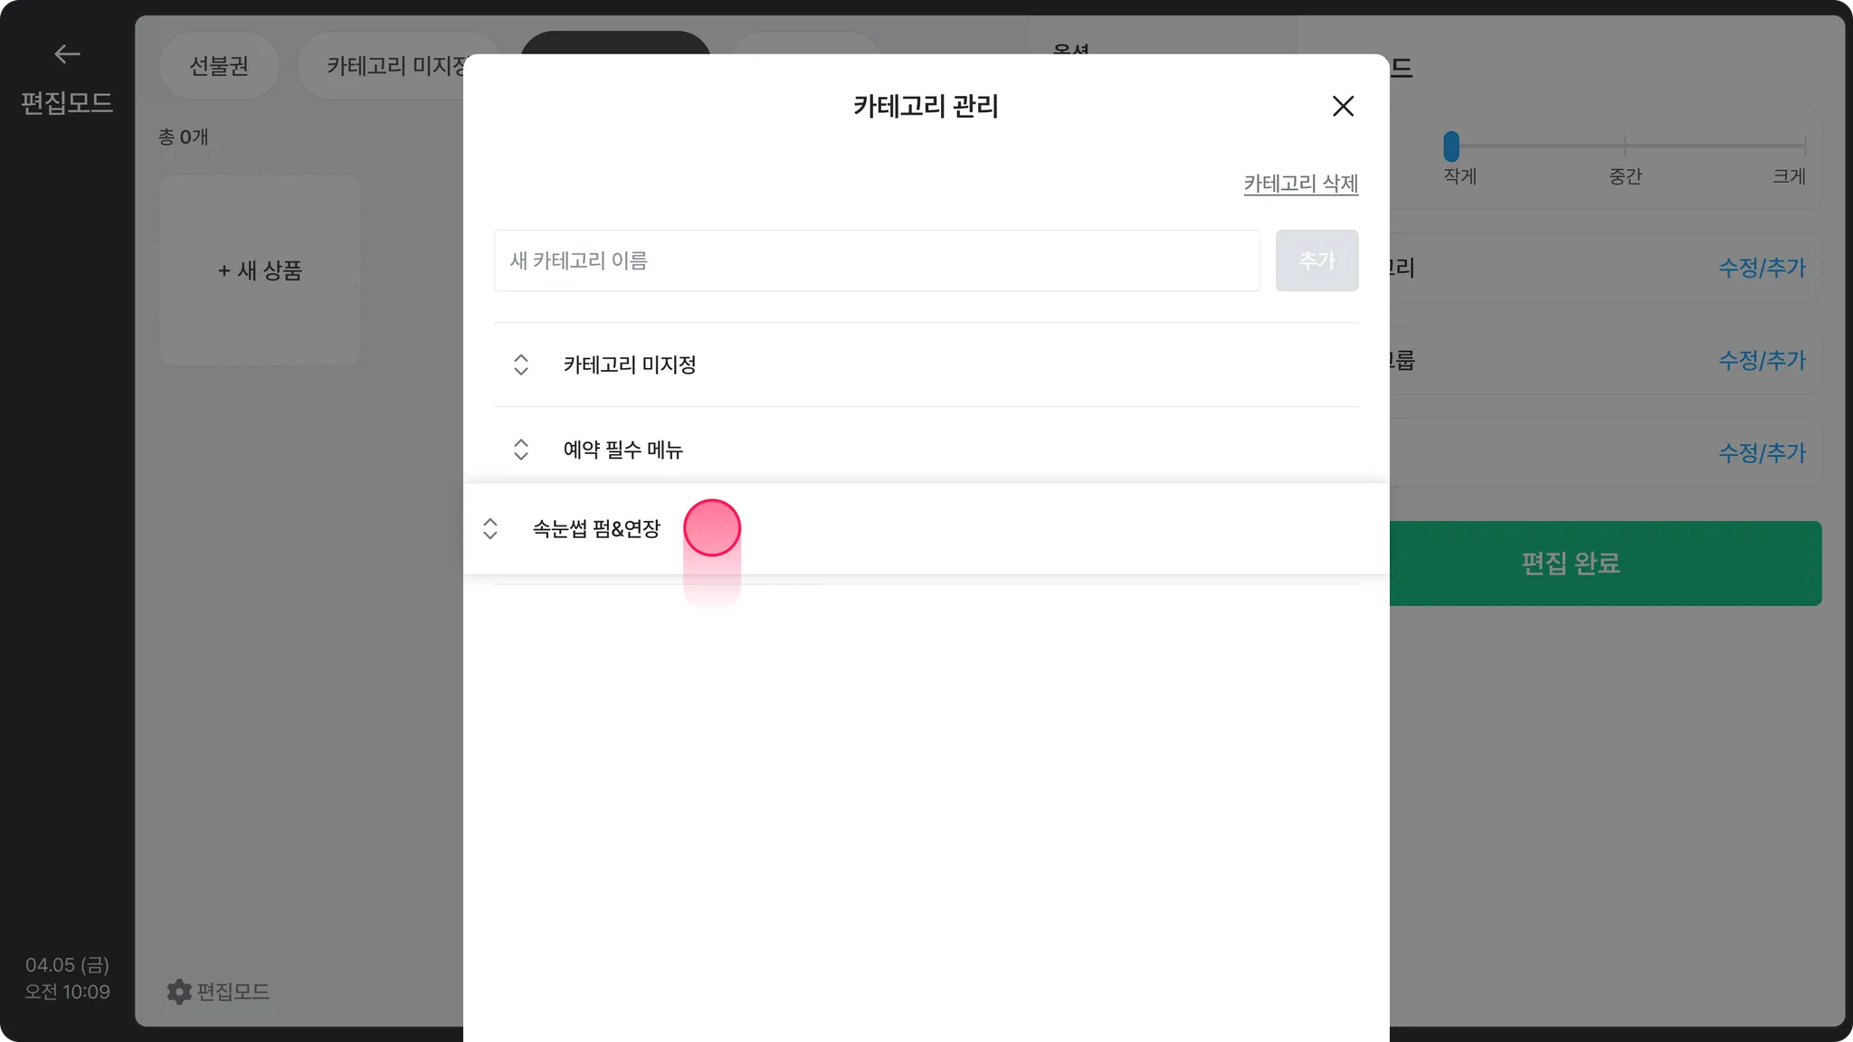1853x1042 pixels.
Task: Click the reorder handle for 예약 필수 메뉴
Action: click(521, 450)
